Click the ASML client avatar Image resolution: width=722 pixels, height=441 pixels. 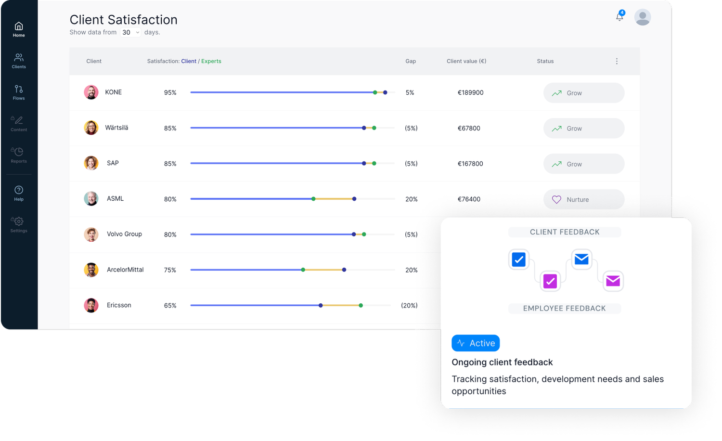point(91,199)
